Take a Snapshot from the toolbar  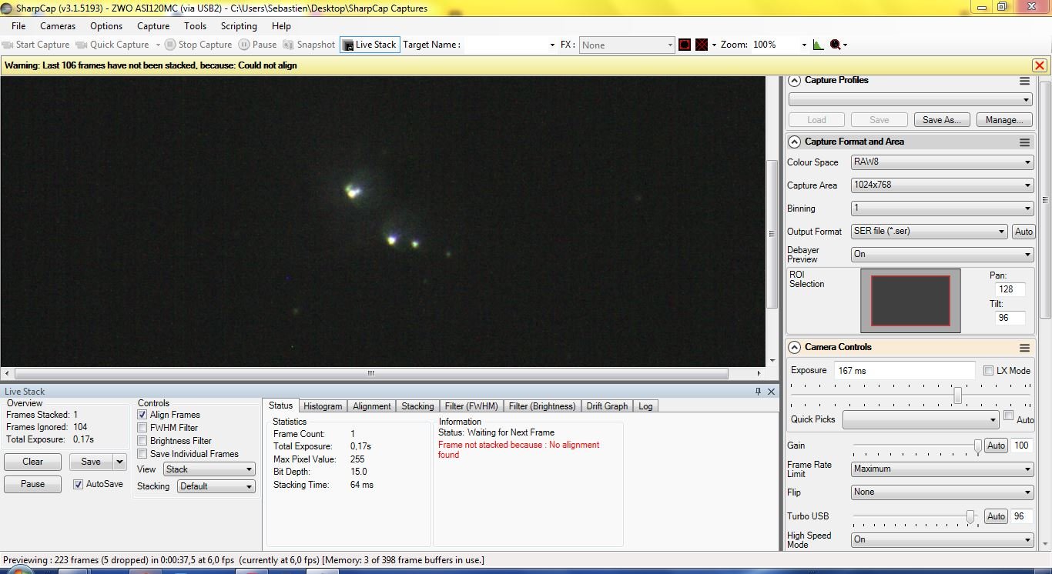pyautogui.click(x=309, y=45)
